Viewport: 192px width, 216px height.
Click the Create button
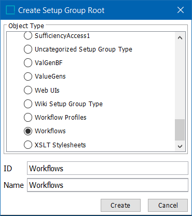pyautogui.click(x=120, y=206)
